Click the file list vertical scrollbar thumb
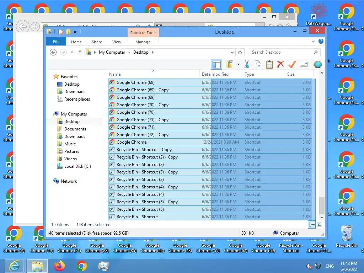 point(322,205)
